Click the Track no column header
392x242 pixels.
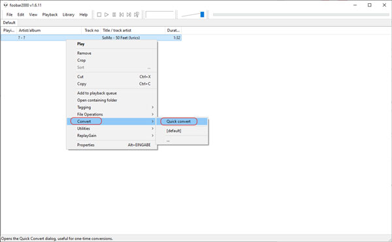(x=91, y=31)
